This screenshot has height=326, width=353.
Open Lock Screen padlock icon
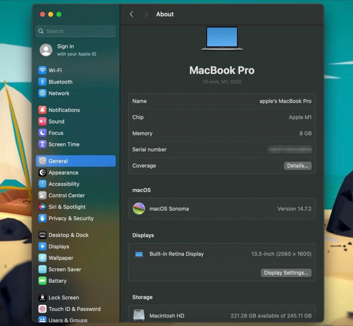point(42,297)
